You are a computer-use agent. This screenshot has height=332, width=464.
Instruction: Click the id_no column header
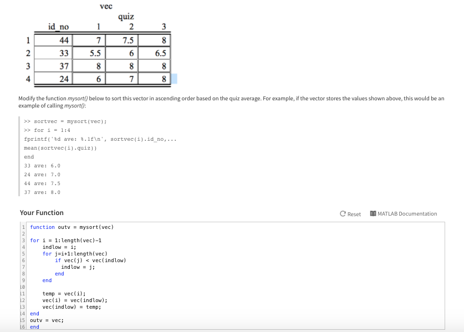click(59, 27)
